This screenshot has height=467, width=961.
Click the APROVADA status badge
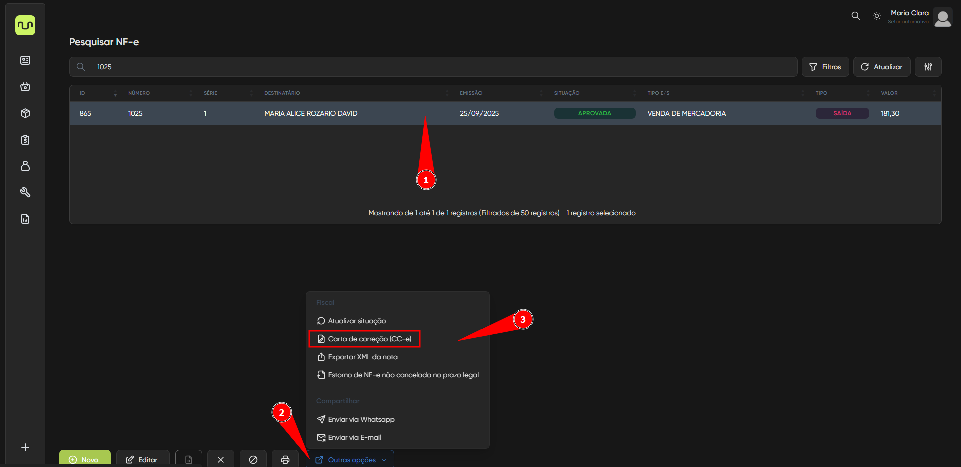pos(594,113)
